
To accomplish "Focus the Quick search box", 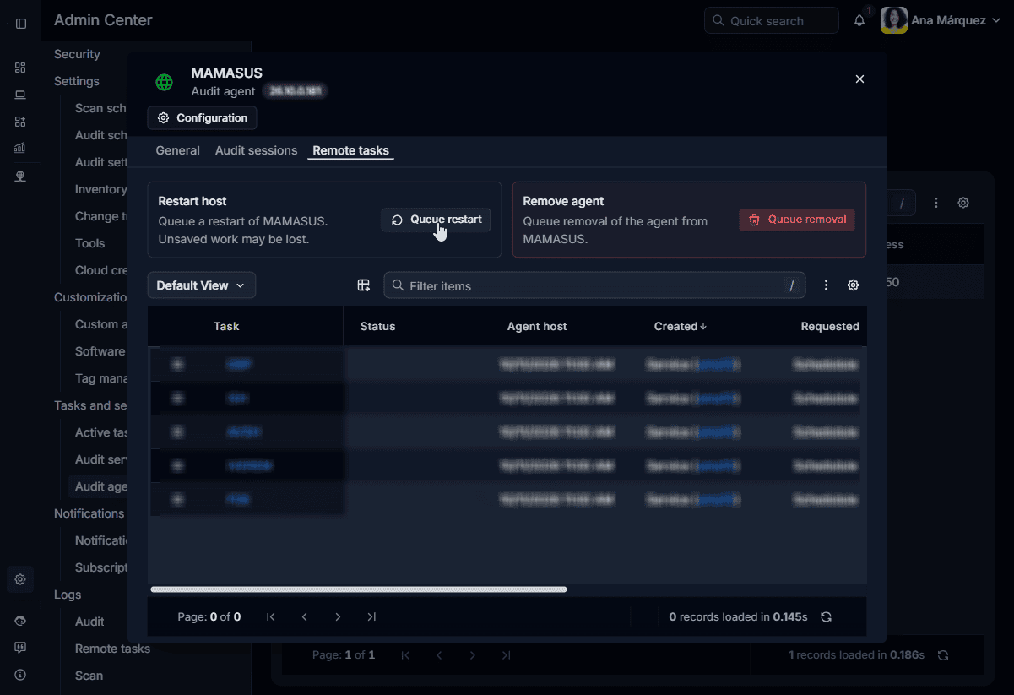I will point(772,20).
